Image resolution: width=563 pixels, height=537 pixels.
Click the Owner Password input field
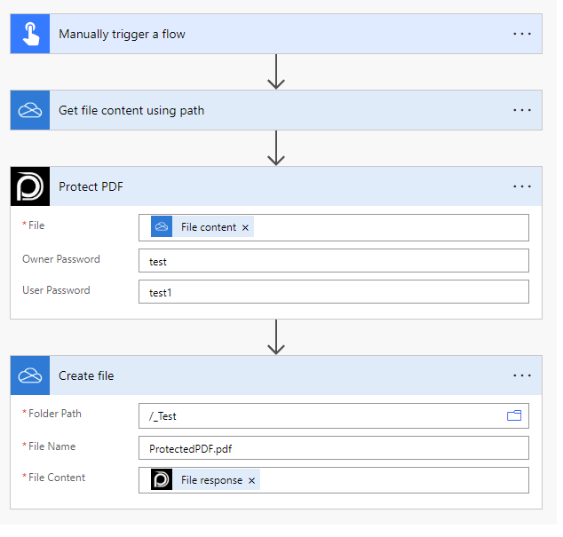(x=333, y=261)
